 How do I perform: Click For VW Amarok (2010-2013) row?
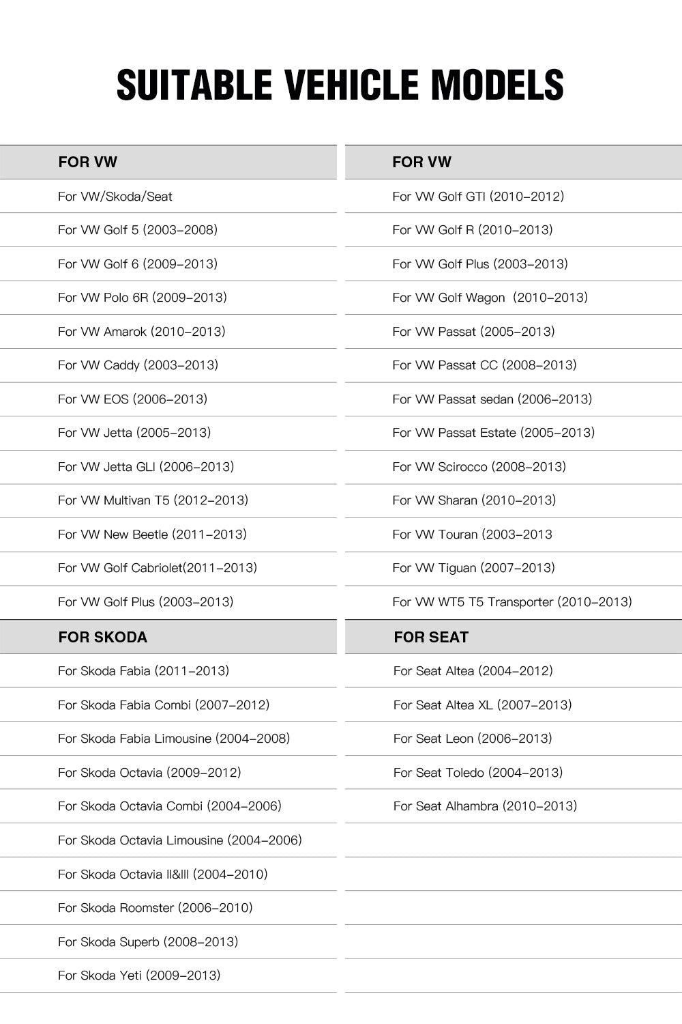pyautogui.click(x=141, y=332)
